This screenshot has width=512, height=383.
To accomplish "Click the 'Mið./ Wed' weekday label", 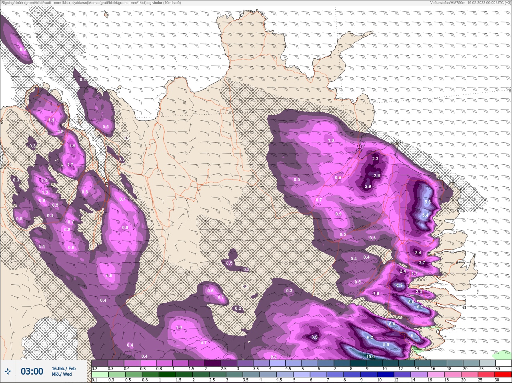I will 62,374.
